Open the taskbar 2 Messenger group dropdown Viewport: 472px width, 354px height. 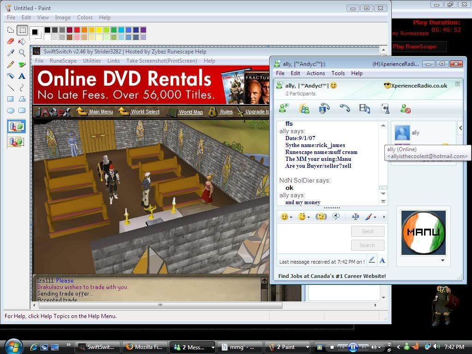213,347
